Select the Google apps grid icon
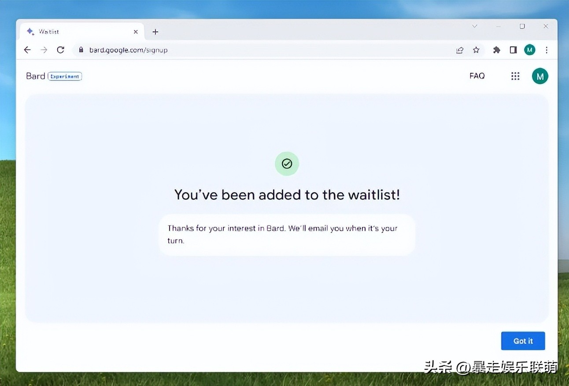This screenshot has height=386, width=569. (x=515, y=76)
